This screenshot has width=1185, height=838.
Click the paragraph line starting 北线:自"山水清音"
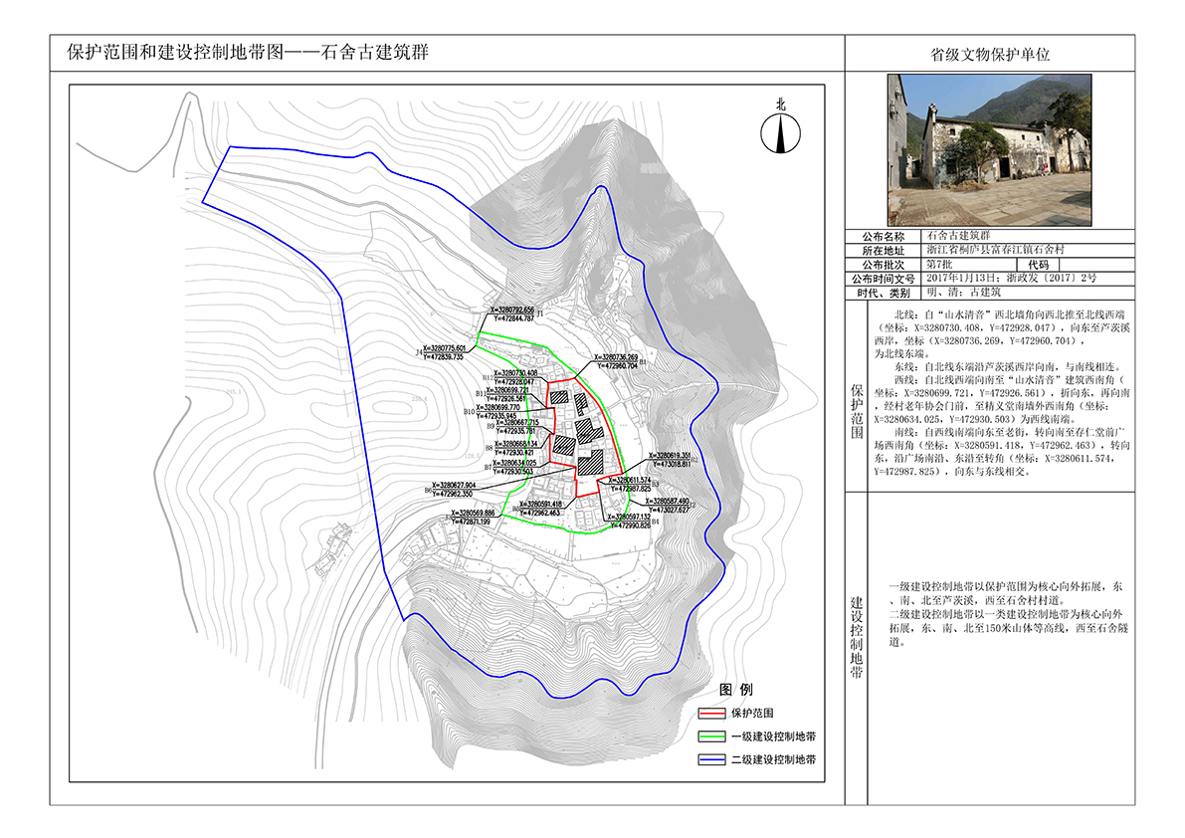pos(1010,314)
